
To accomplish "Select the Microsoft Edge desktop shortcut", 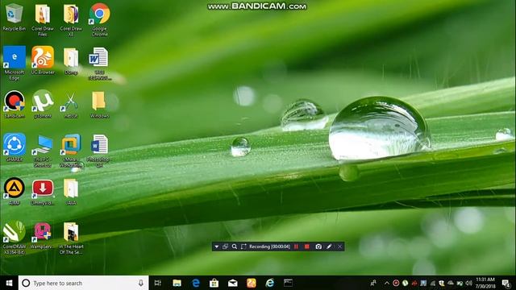I will tap(15, 63).
